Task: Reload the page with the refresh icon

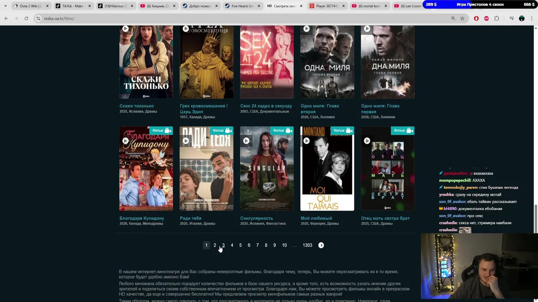Action: tap(26, 18)
